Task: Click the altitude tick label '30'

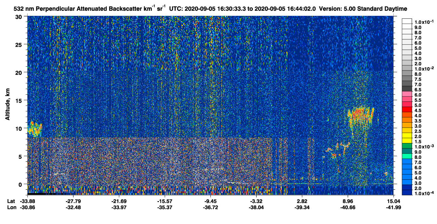Action: (x=20, y=16)
